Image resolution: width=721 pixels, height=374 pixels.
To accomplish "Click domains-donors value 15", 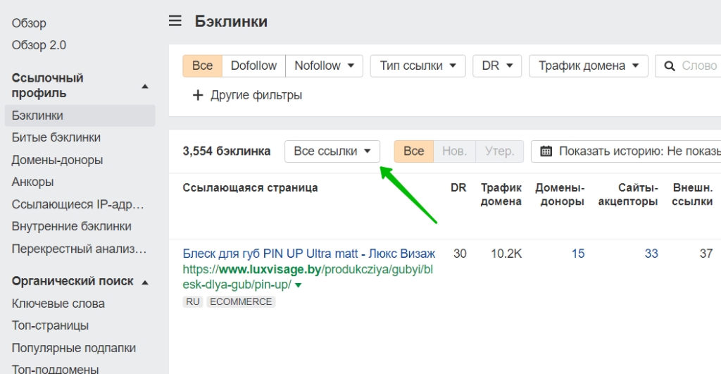I will (578, 254).
